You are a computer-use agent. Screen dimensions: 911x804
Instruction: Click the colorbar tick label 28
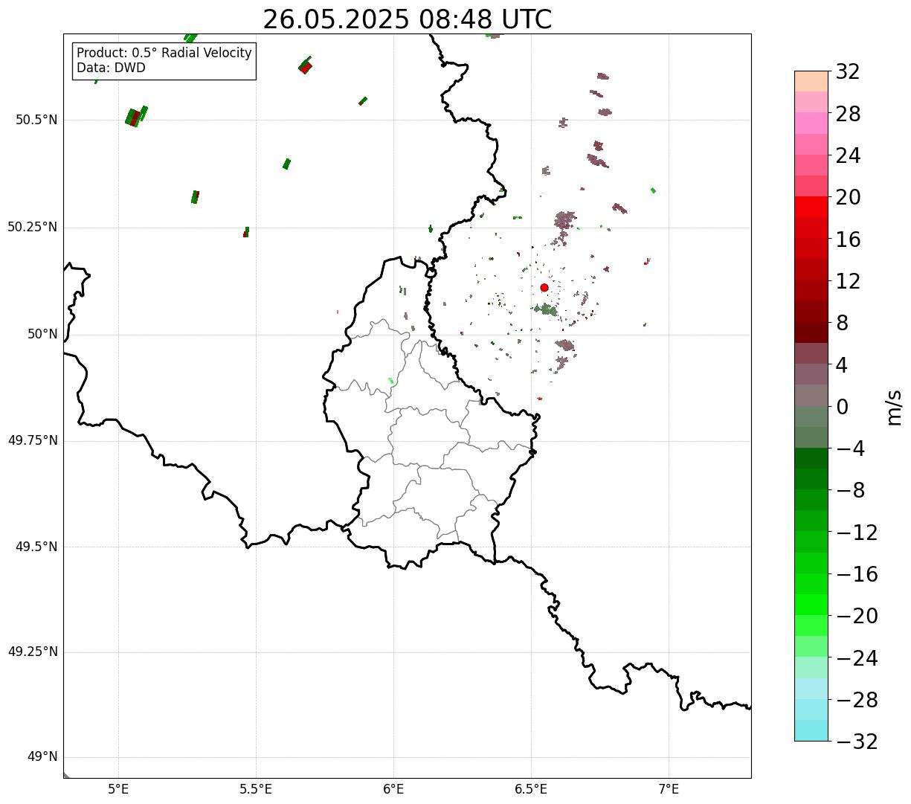click(848, 115)
